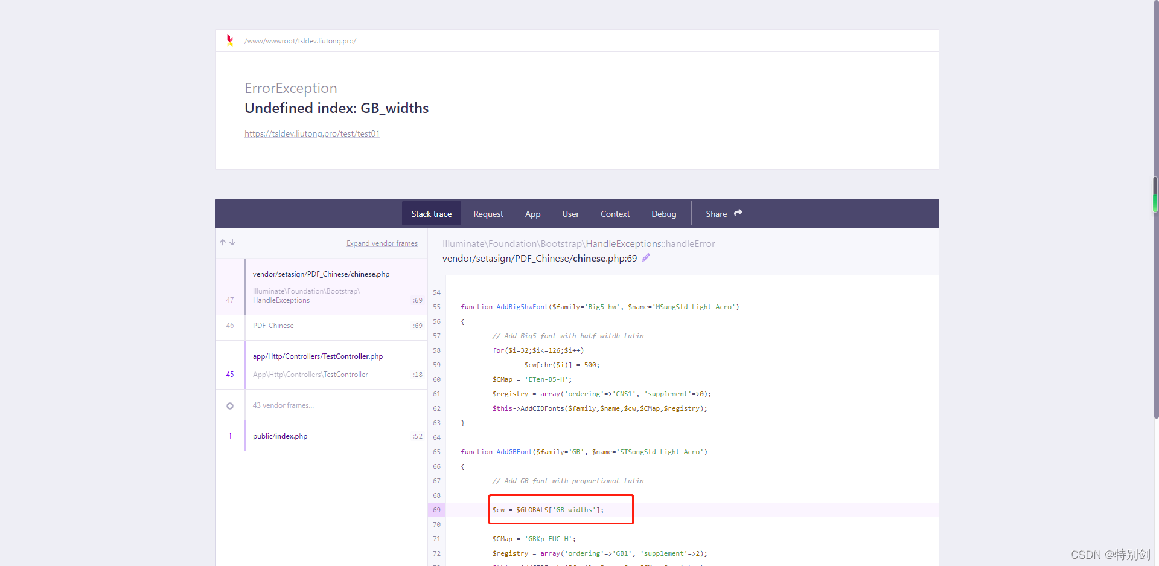Click the highlighted GB_widths code on line 69

[548, 509]
